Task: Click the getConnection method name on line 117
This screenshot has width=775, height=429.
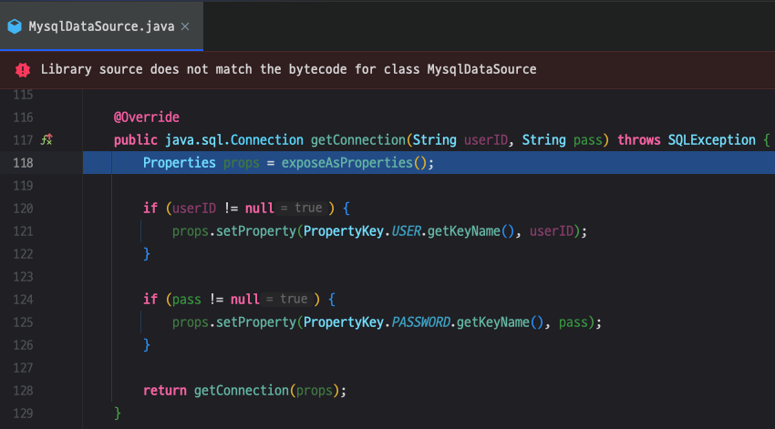Action: 357,140
